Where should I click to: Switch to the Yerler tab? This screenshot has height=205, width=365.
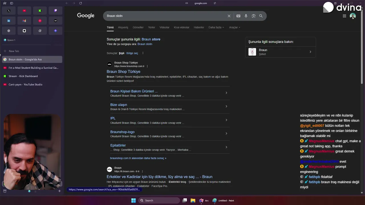(x=151, y=27)
